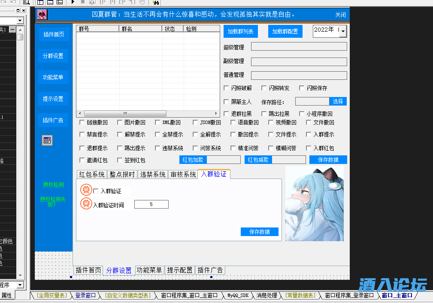Click the 加载群列表 button
Screen dimensions: 433x303
click(x=240, y=31)
